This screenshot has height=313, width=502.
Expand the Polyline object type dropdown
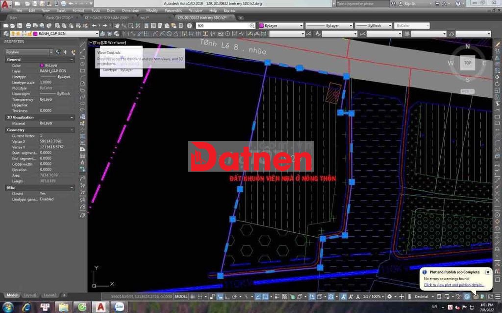pyautogui.click(x=51, y=52)
